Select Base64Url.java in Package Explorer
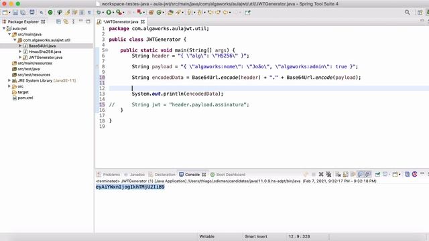This screenshot has width=429, height=241. tap(42, 46)
